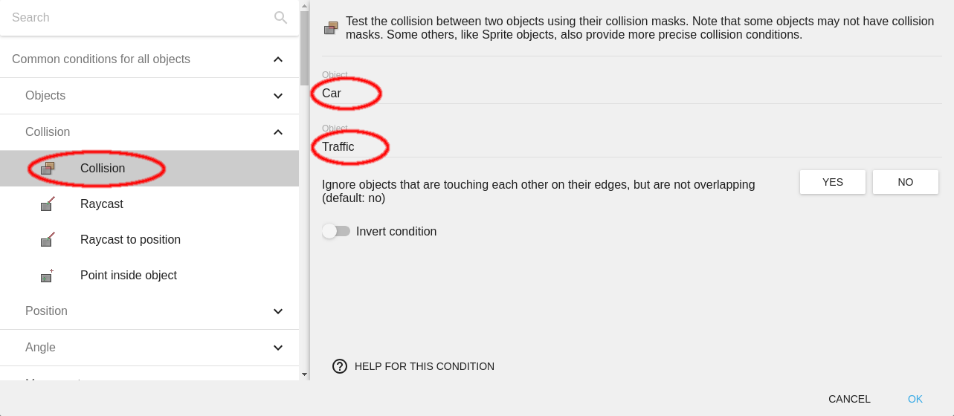This screenshot has width=954, height=416.
Task: Click the Point inside object icon
Action: pos(48,276)
